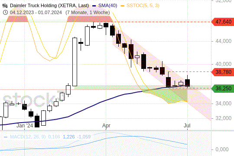Viewport: 234px width, 156px height.
Task: Click the (7 Monate, 1 Woche) period text
Action: tap(88, 13)
